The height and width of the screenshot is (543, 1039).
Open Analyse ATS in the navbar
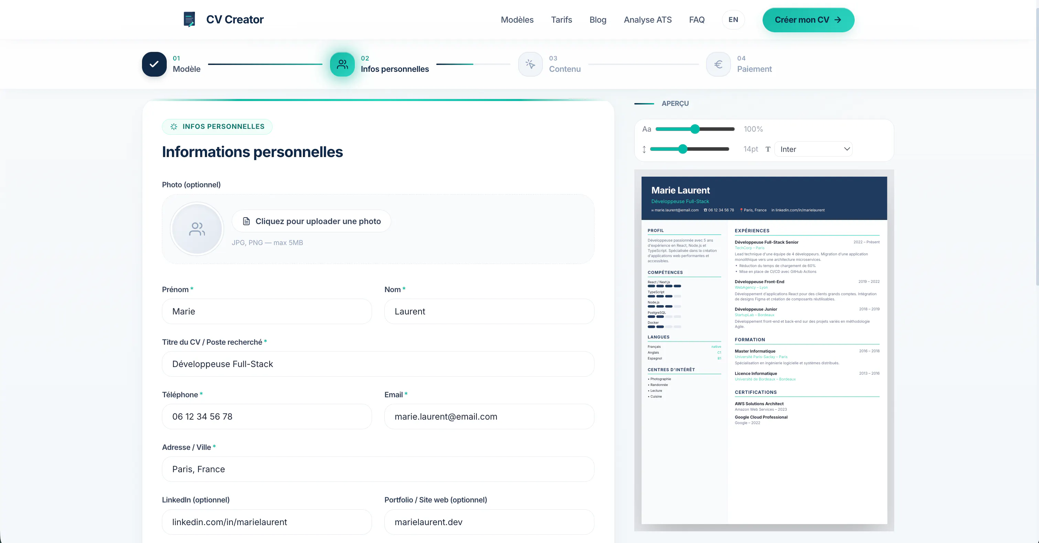[648, 20]
